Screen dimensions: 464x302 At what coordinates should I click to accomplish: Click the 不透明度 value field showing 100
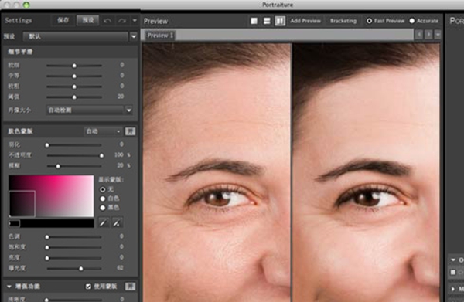118,154
